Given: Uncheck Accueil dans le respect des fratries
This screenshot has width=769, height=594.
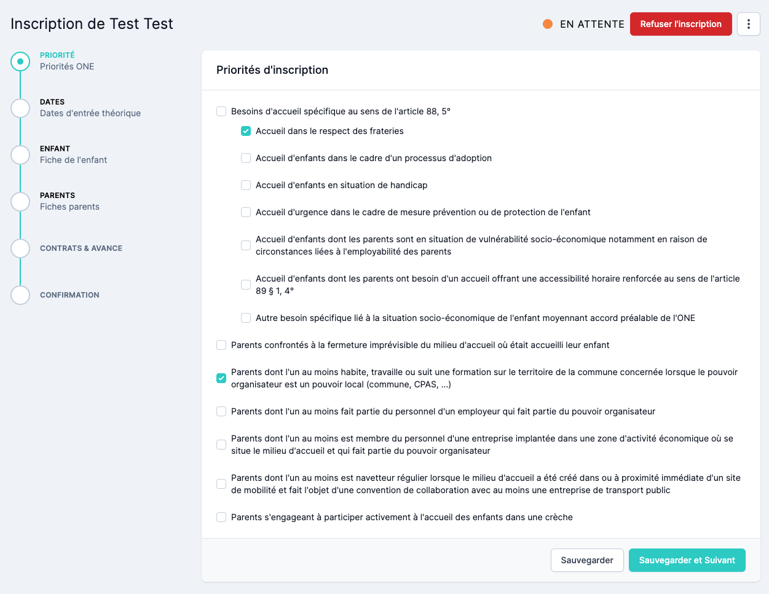Looking at the screenshot, I should [246, 131].
